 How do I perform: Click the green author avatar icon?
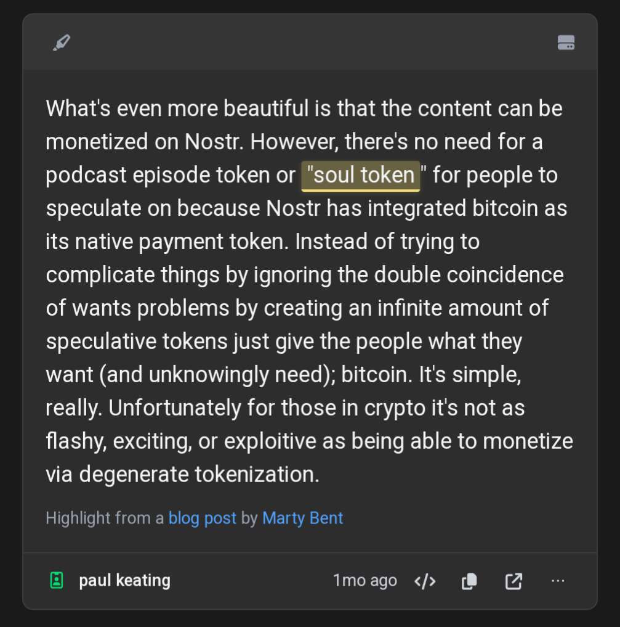(57, 580)
